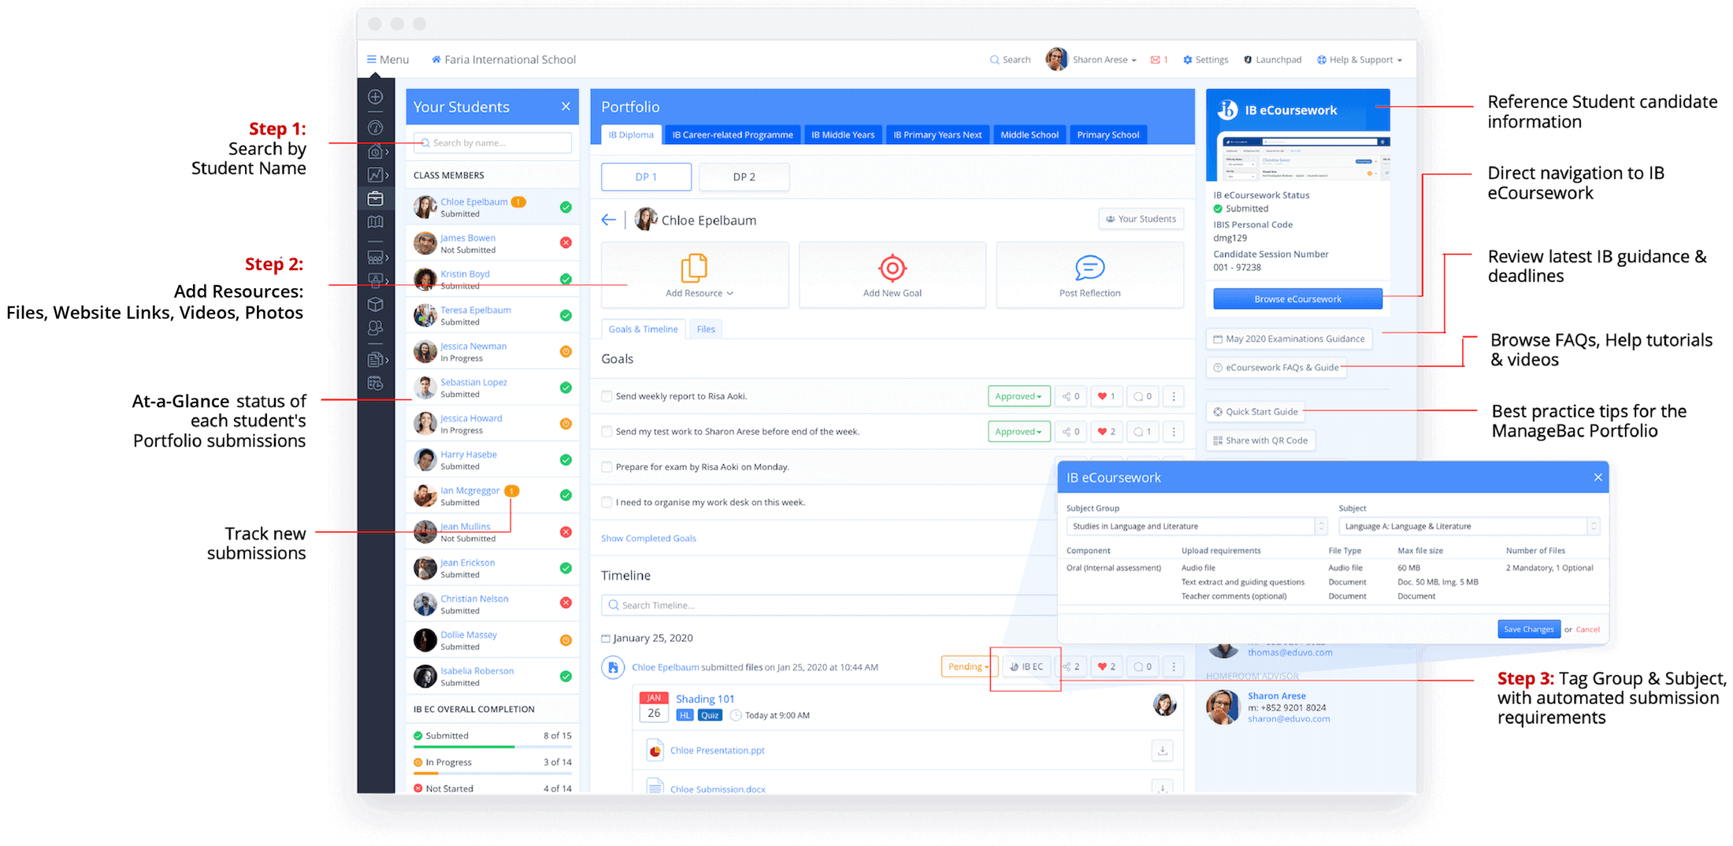Screen dimensions: 1733x846
Task: Select the briefcase Portfolio icon in sidebar
Action: [x=376, y=199]
